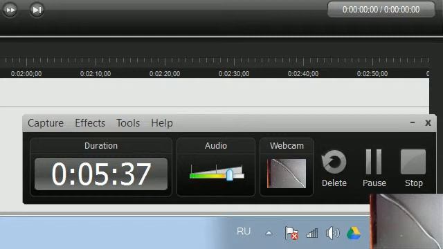Open the Google Drive tray icon
Image resolution: width=443 pixels, height=249 pixels.
pos(354,233)
